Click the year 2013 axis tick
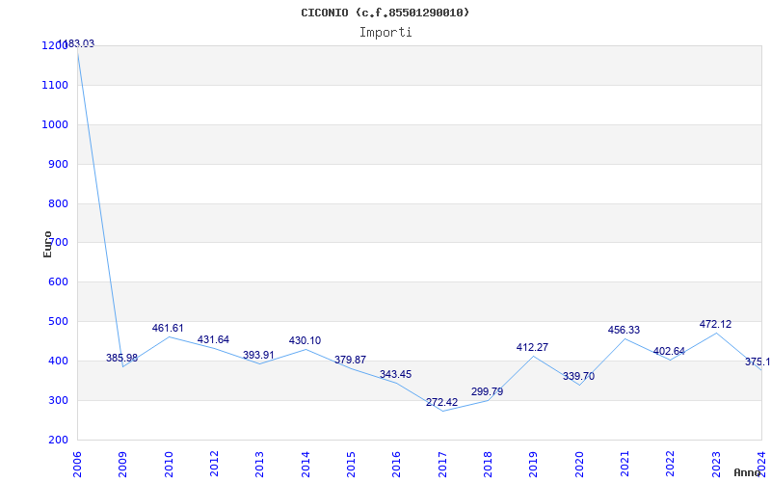 click(x=259, y=465)
